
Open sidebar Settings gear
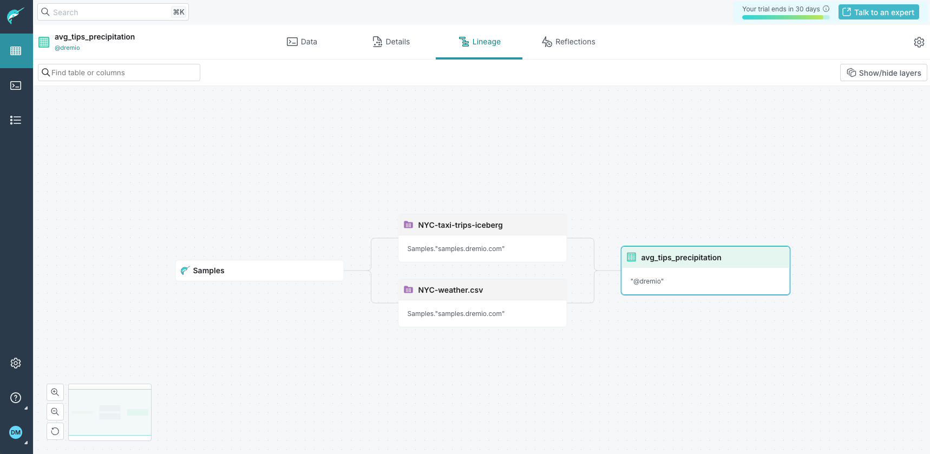pyautogui.click(x=16, y=363)
